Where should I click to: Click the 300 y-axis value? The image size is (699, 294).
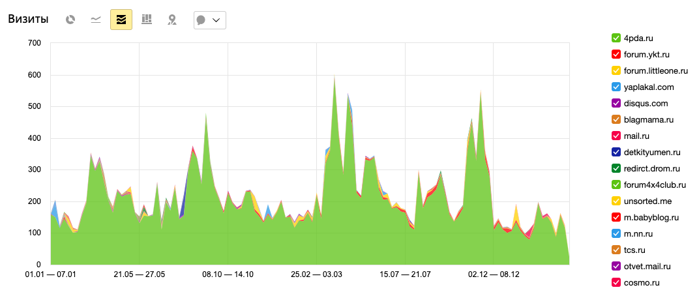click(x=35, y=169)
